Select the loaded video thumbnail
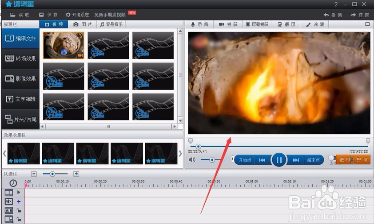Screen dimensions: 374x224 (x=64, y=45)
